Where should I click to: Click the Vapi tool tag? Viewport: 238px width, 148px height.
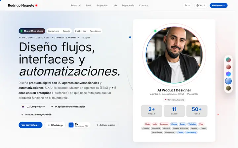[x=201, y=124]
